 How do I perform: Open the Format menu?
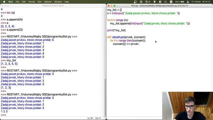[32, 2]
